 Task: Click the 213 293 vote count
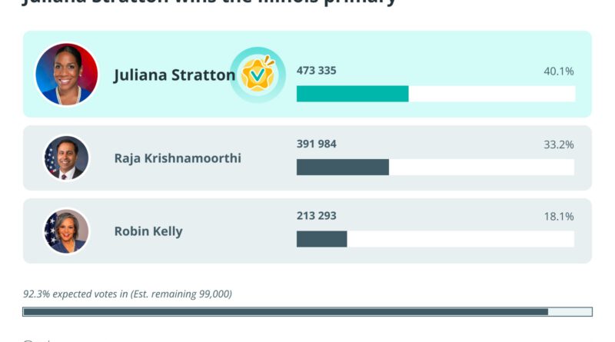317,216
